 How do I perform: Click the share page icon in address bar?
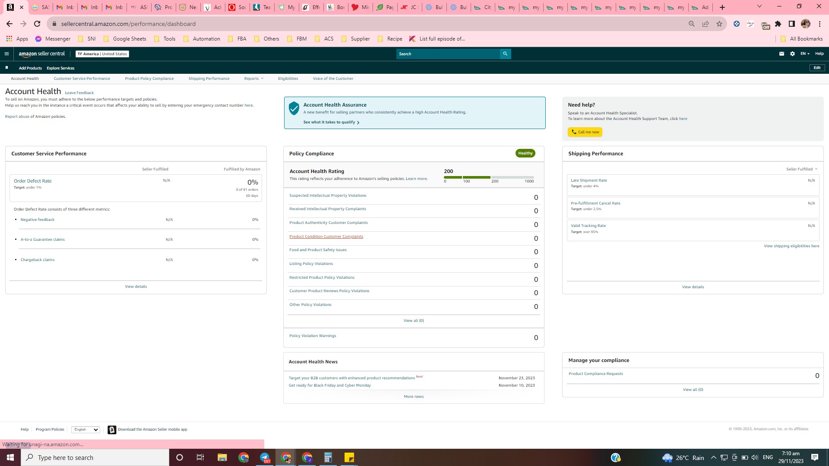click(x=706, y=24)
